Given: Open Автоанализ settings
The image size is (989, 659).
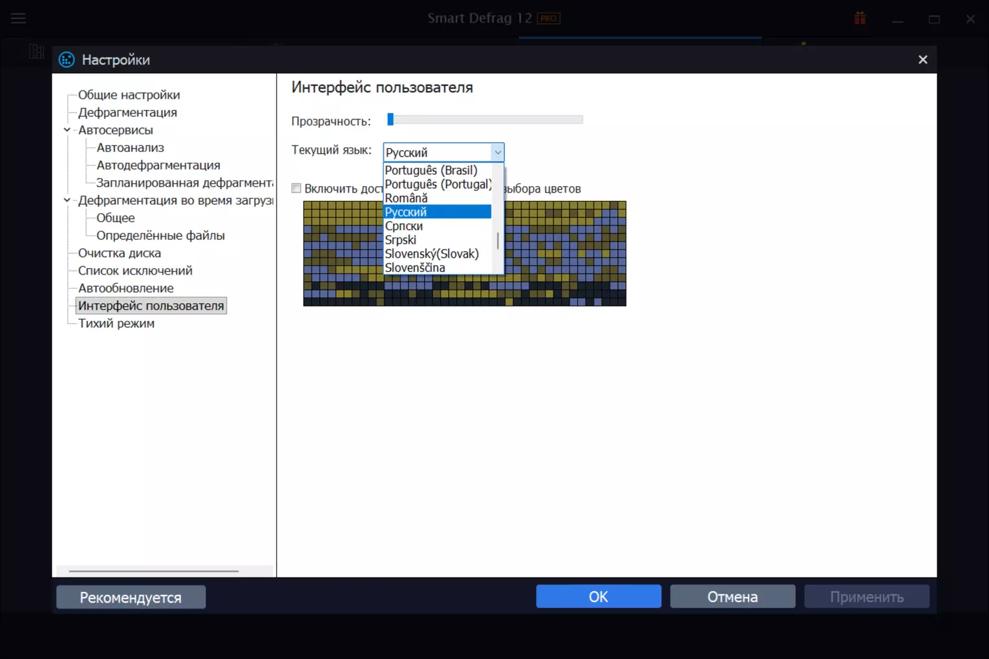Looking at the screenshot, I should 131,148.
